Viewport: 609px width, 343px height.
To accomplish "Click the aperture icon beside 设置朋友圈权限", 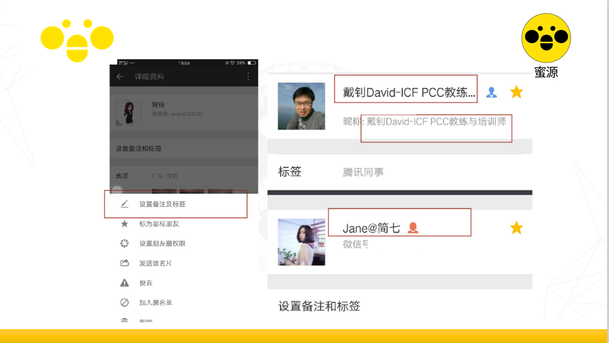I will 124,243.
